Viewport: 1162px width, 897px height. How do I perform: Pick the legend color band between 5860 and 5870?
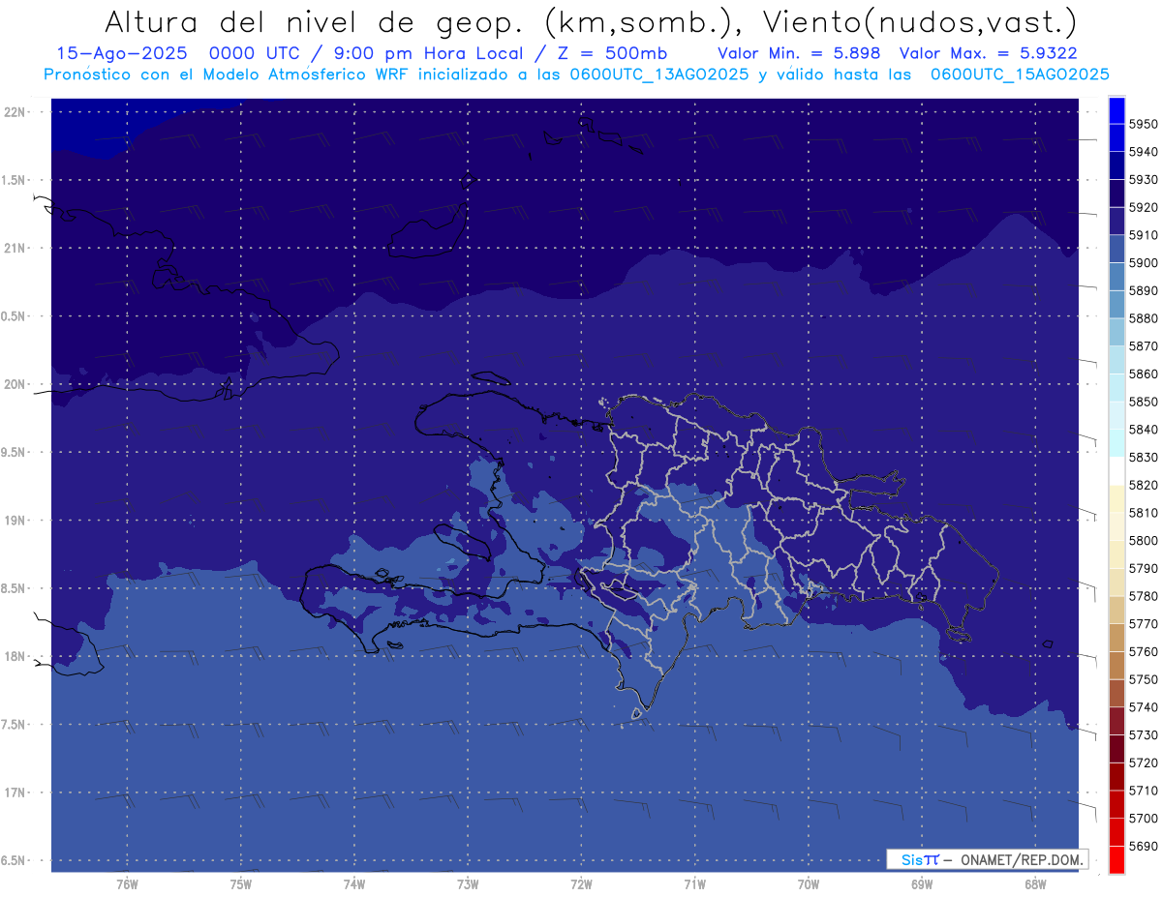click(1116, 360)
